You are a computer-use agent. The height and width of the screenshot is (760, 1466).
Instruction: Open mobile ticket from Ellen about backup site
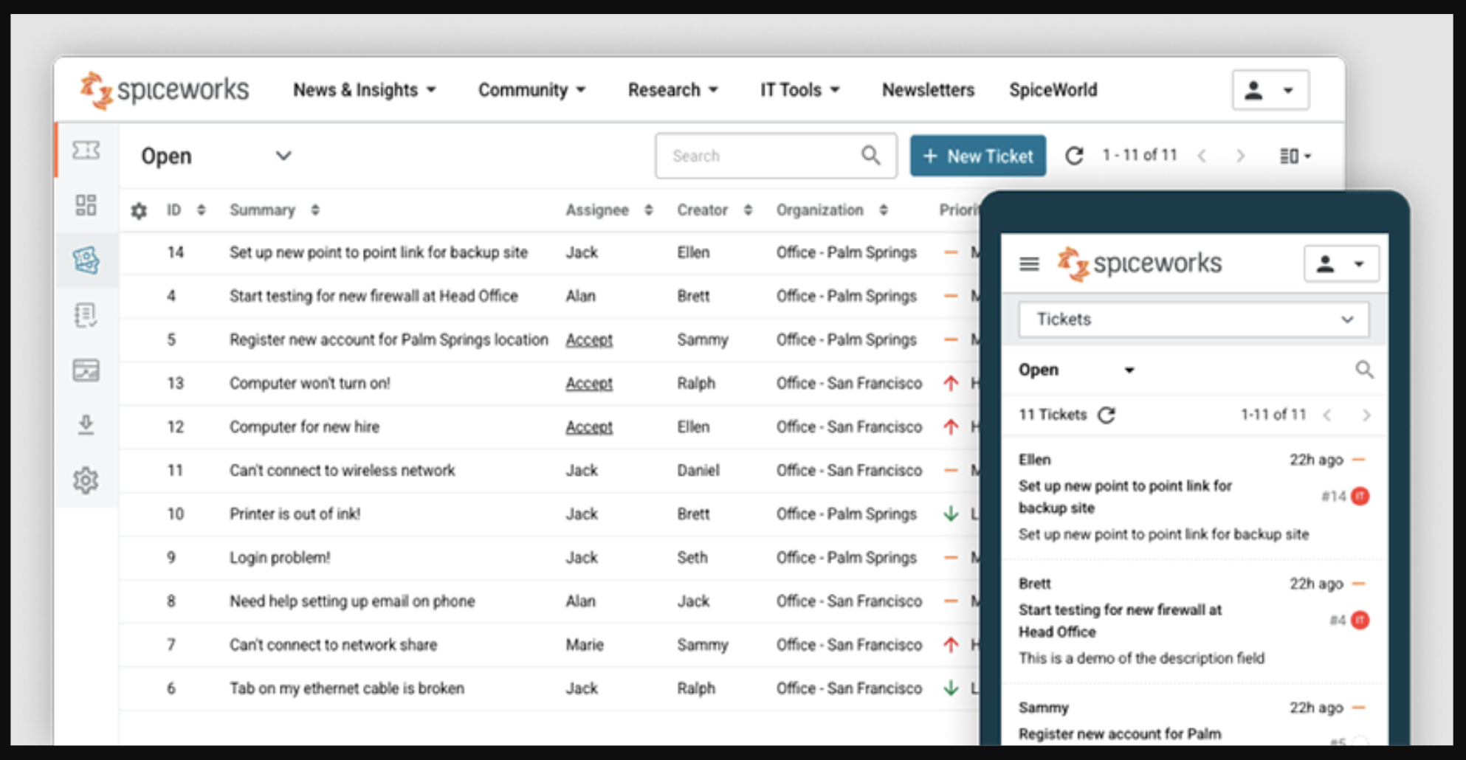click(x=1194, y=497)
